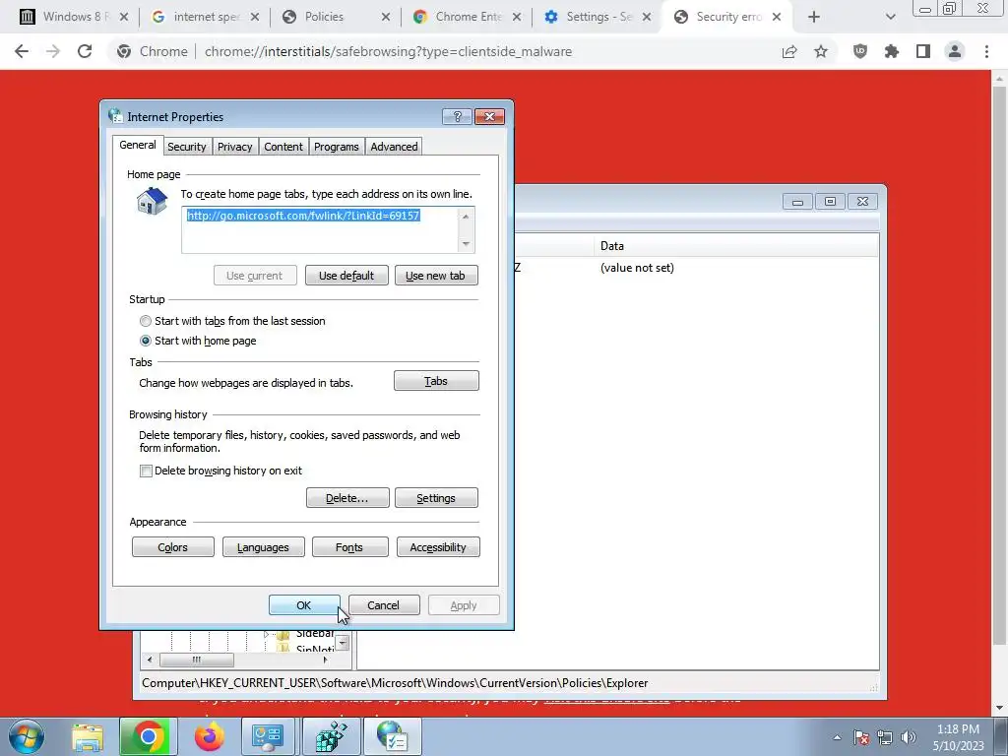Open Registry Editor taskbar icon
The image size is (1008, 756).
coord(333,736)
